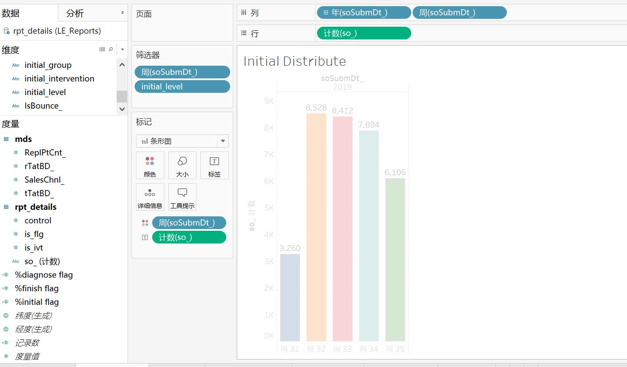Select the 周(soSubmDt_) pill on columns shelf
The width and height of the screenshot is (627, 367).
click(x=460, y=13)
